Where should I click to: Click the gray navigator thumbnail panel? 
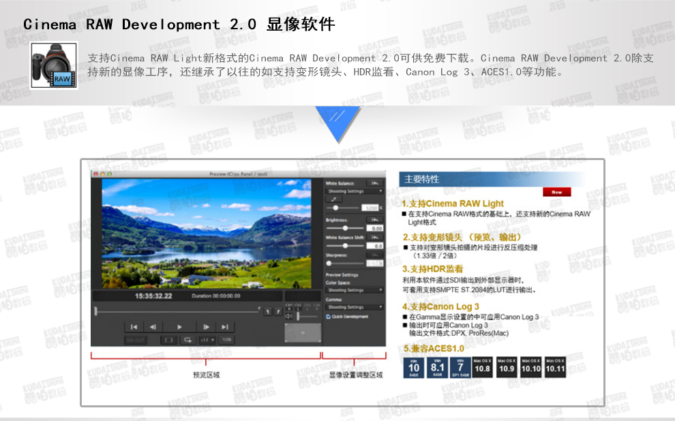click(303, 332)
